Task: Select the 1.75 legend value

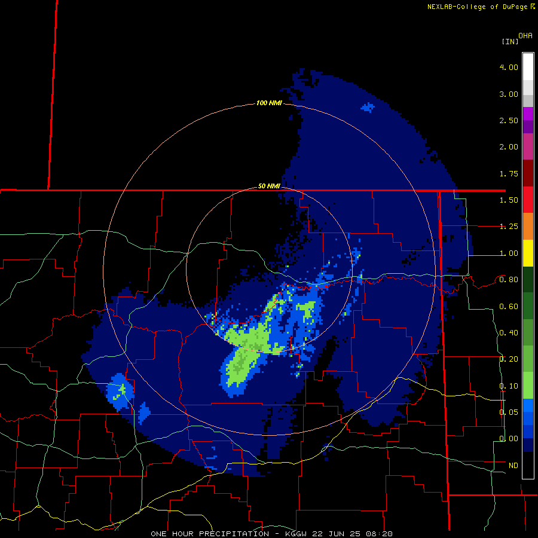Action: [509, 173]
